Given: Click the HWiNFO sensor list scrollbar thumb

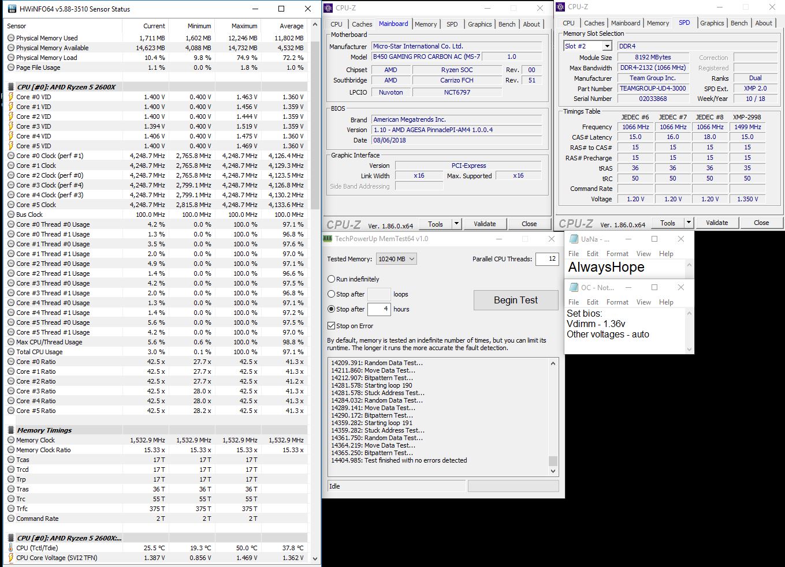Looking at the screenshot, I should click(x=315, y=124).
